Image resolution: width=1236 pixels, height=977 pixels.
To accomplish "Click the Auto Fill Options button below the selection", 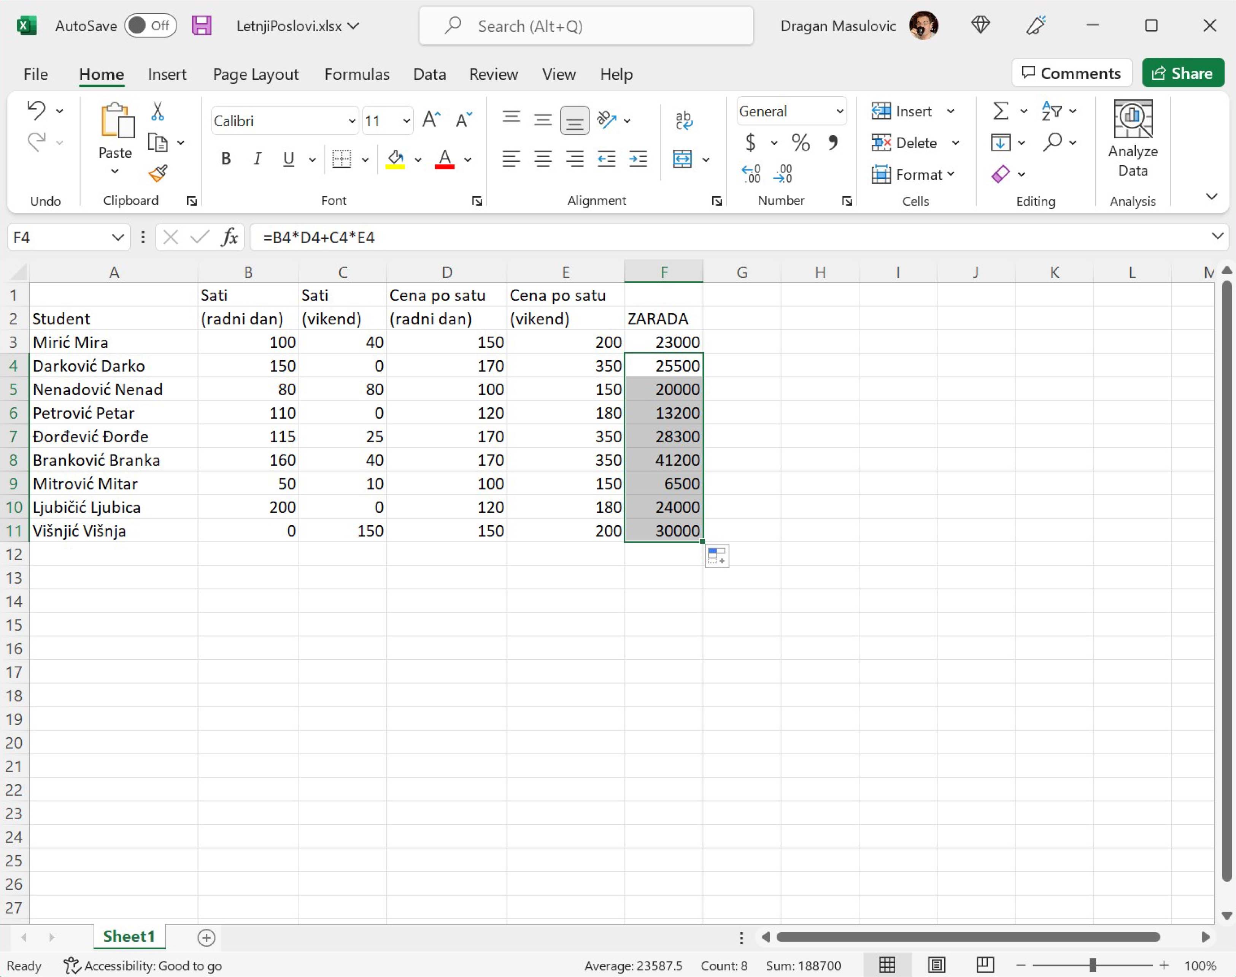I will [x=717, y=556].
